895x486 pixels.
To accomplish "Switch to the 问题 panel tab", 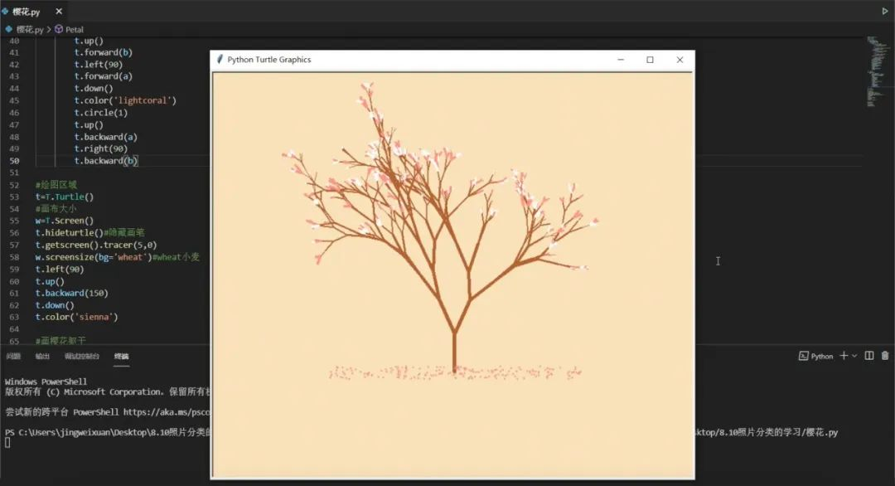I will coord(14,356).
